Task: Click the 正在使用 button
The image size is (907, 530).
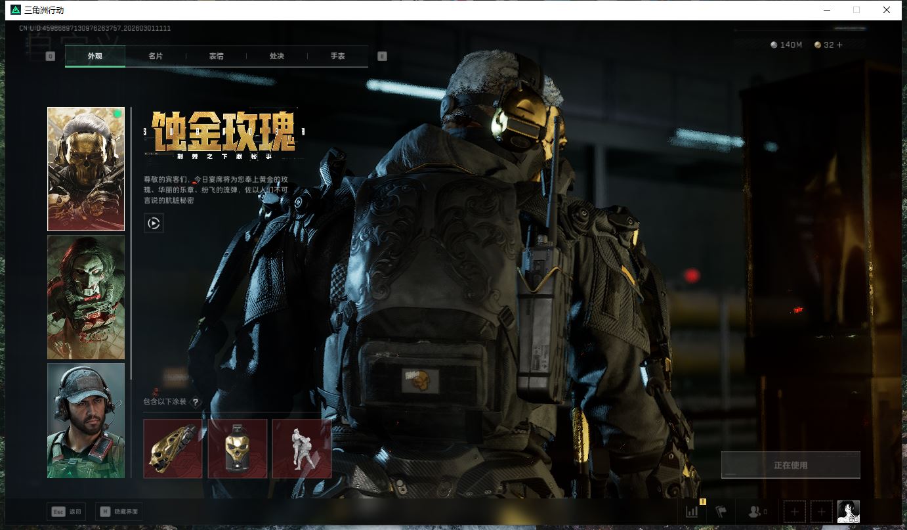Action: point(790,465)
